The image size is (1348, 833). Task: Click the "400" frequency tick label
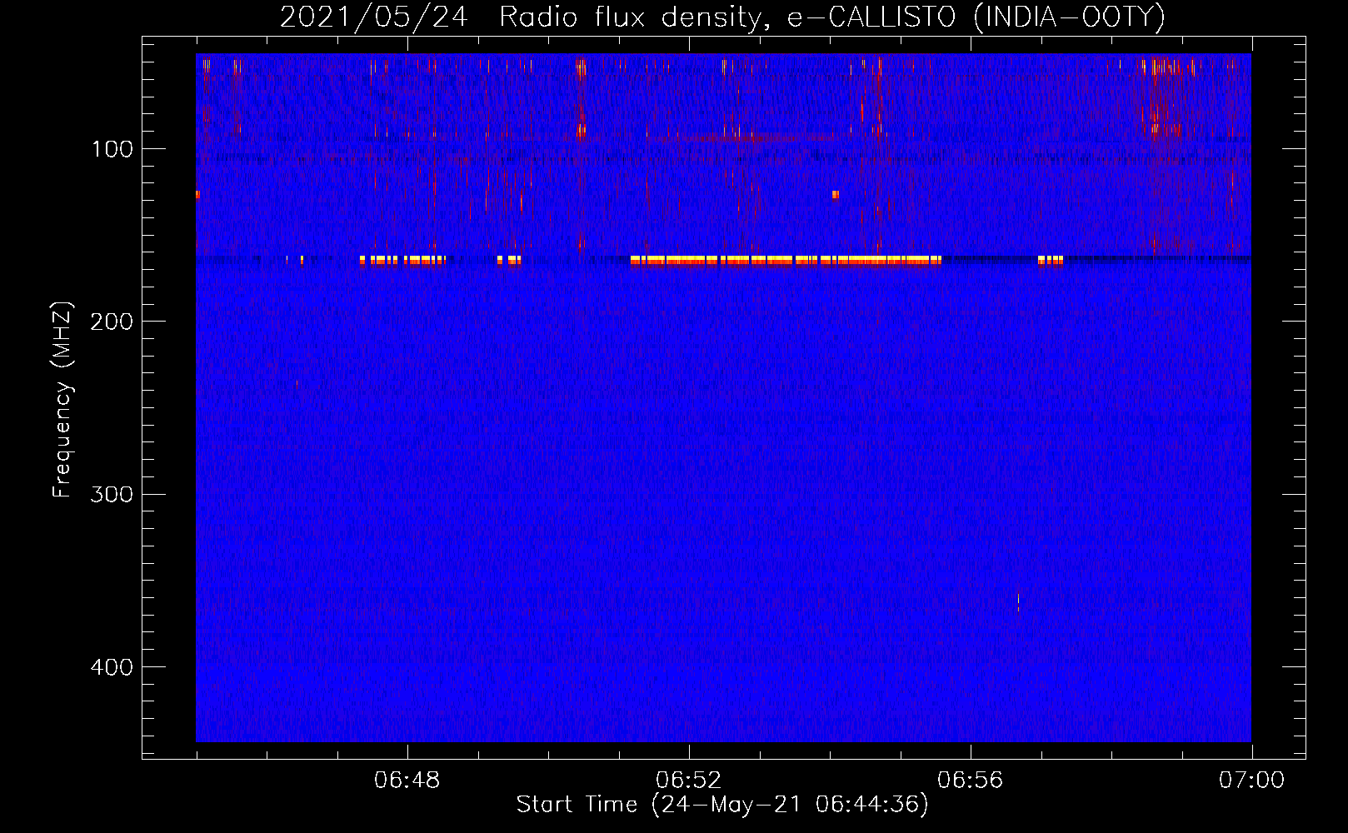[112, 666]
